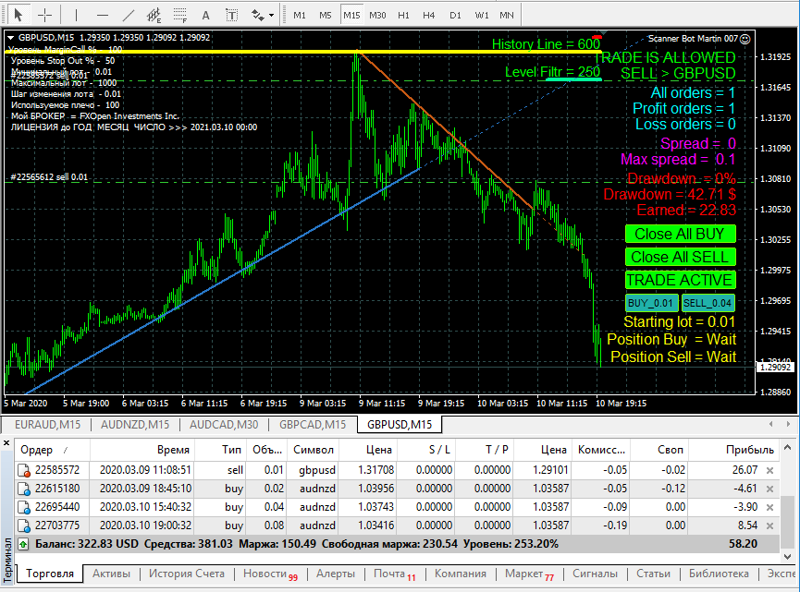Open the Компания terminal tab

pyautogui.click(x=461, y=574)
